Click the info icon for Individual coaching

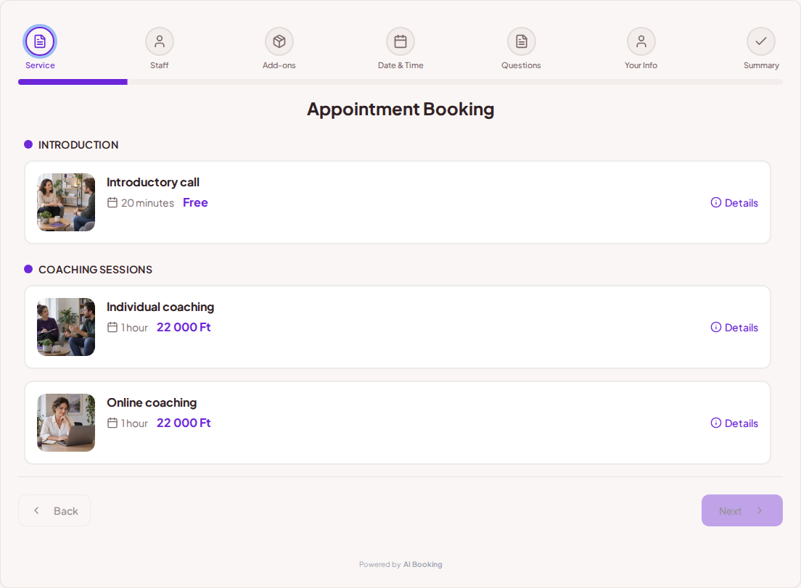[x=716, y=327]
